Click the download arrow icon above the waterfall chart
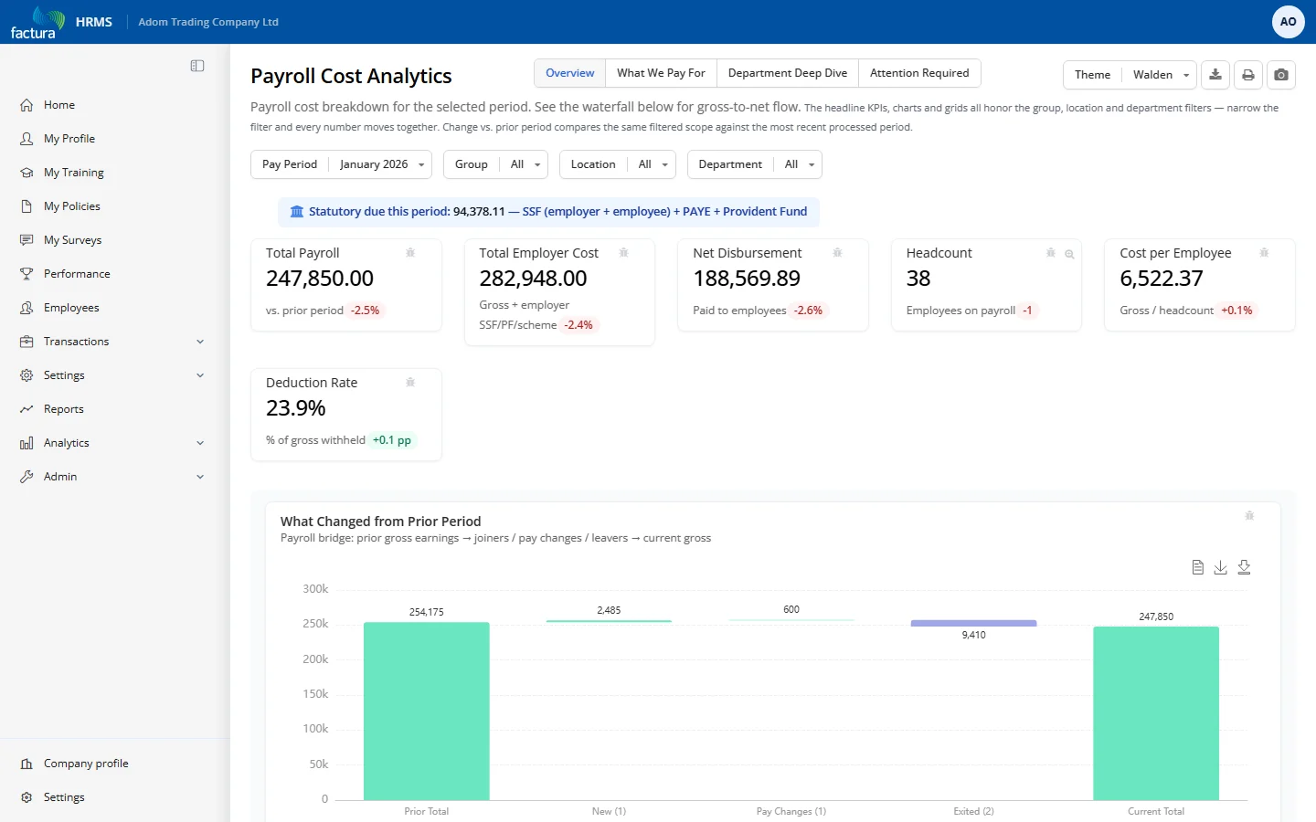 tap(1220, 567)
